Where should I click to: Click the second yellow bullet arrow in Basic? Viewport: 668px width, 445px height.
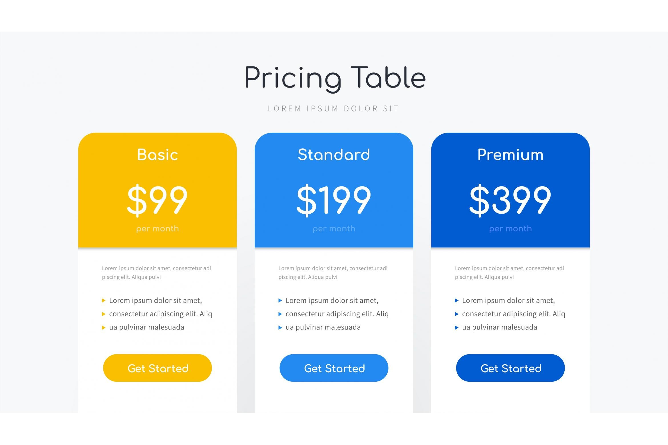[104, 314]
